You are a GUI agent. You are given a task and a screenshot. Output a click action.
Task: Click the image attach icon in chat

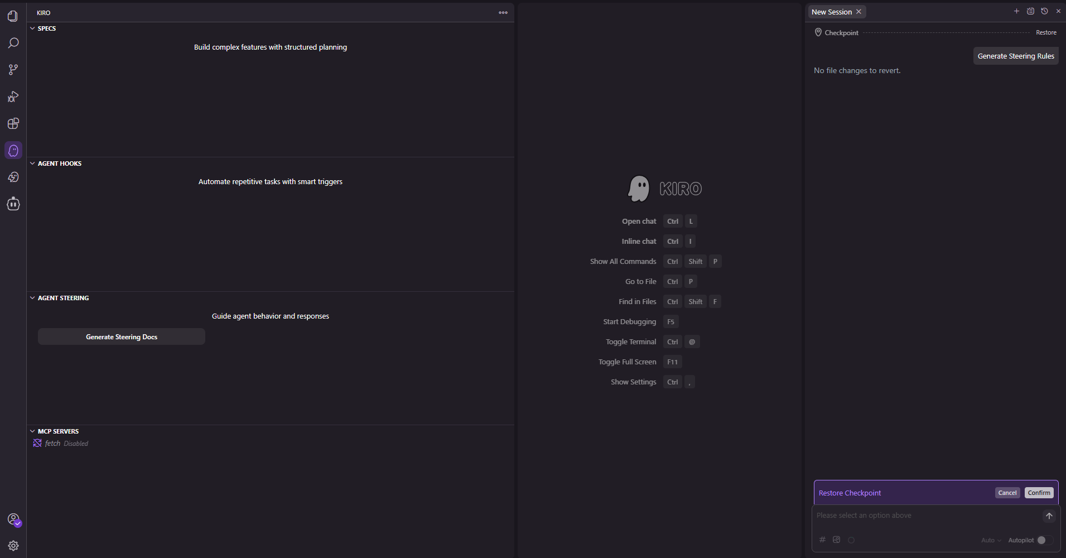836,540
